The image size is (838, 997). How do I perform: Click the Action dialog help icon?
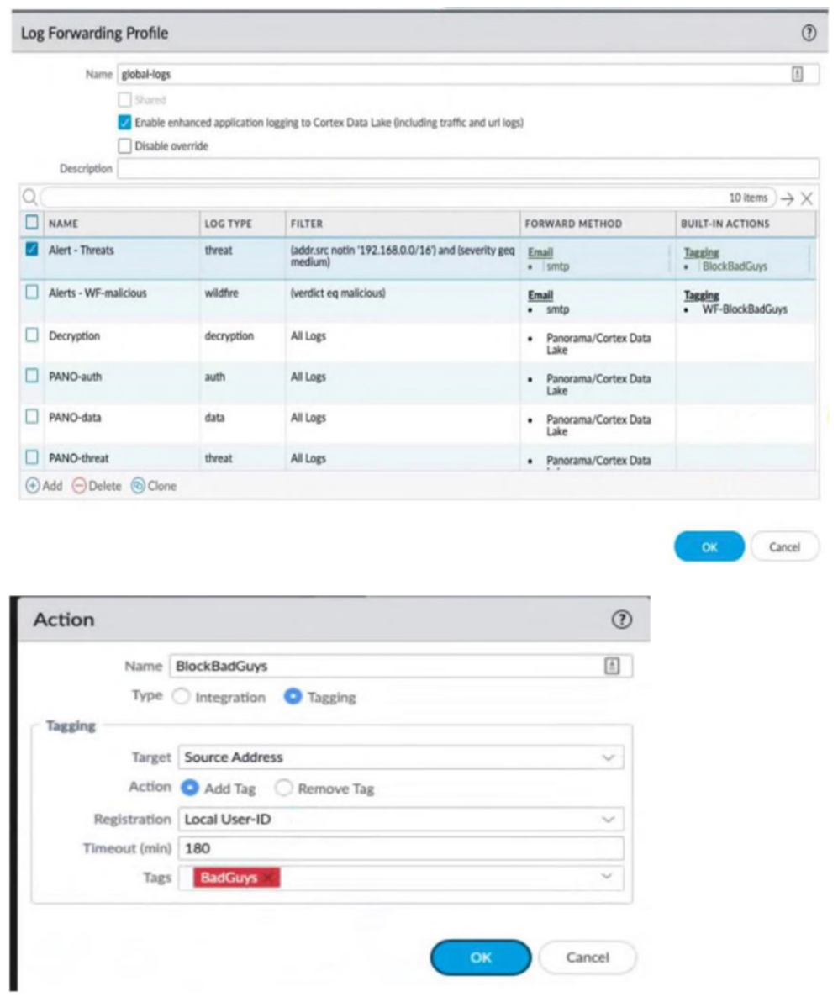click(x=621, y=620)
